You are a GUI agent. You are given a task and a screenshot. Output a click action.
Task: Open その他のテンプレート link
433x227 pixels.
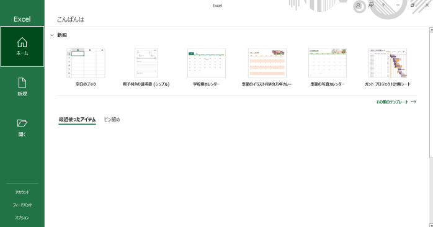(396, 102)
